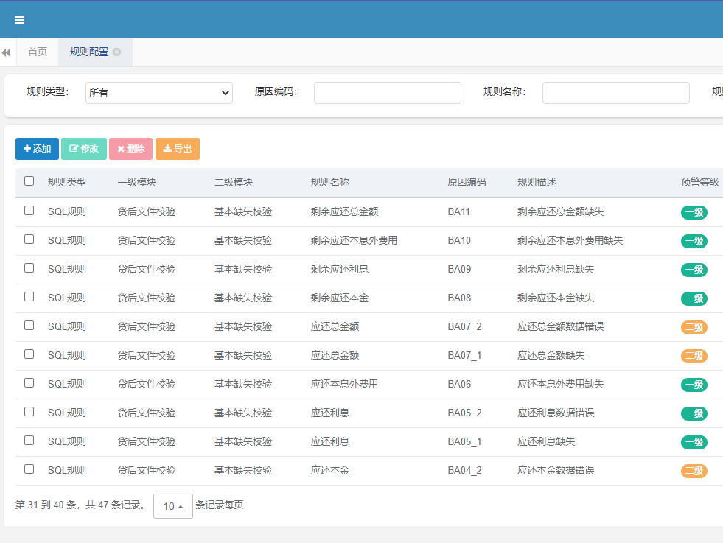
Task: Focus the 原因编码 input field
Action: pyautogui.click(x=388, y=93)
